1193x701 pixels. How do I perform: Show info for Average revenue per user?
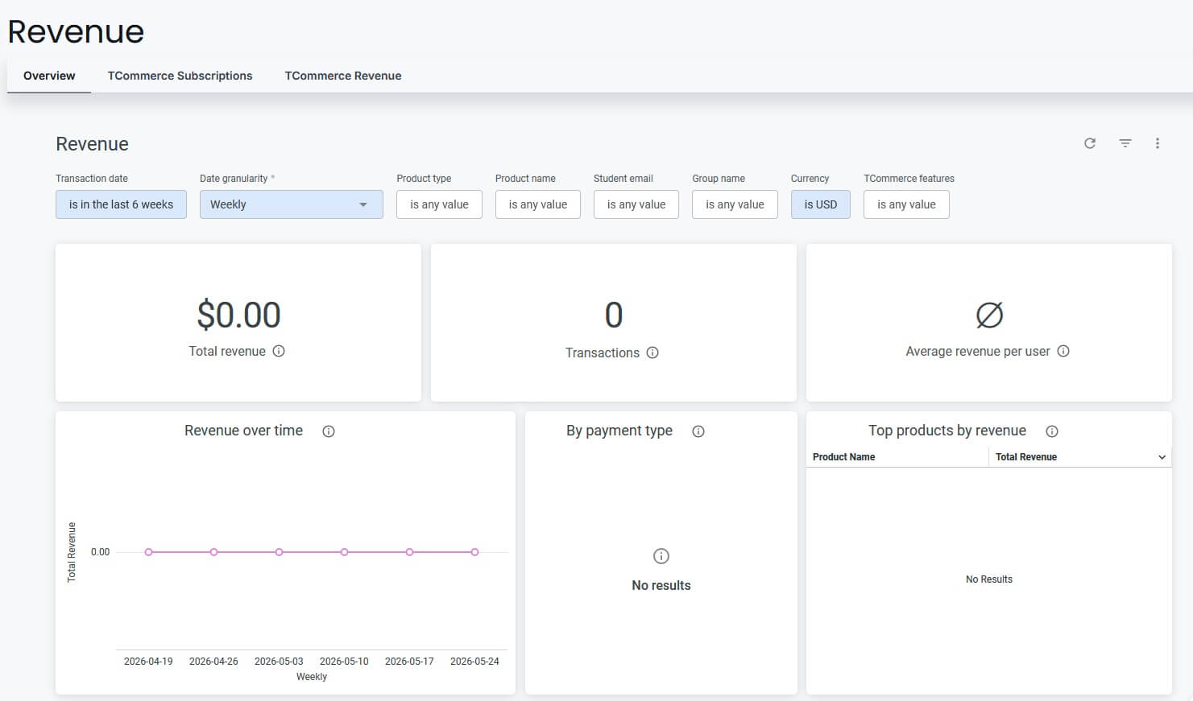point(1063,351)
